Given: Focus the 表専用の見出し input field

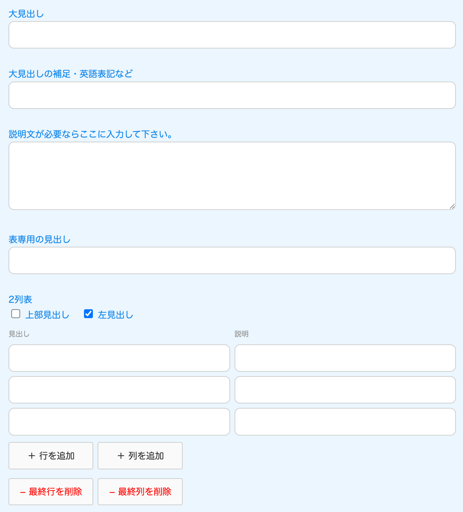Looking at the screenshot, I should pos(232,260).
